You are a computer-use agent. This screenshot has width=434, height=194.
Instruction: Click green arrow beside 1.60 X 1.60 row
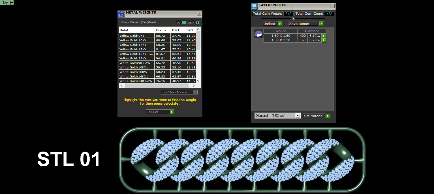pos(324,36)
